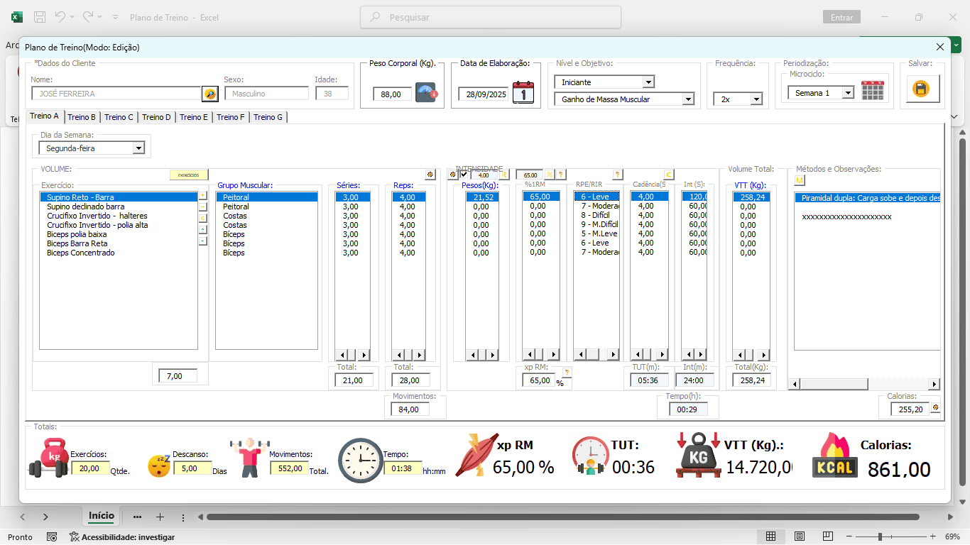Viewport: 970px width, 545px height.
Task: Switch to the Treino B tab
Action: pyautogui.click(x=82, y=117)
